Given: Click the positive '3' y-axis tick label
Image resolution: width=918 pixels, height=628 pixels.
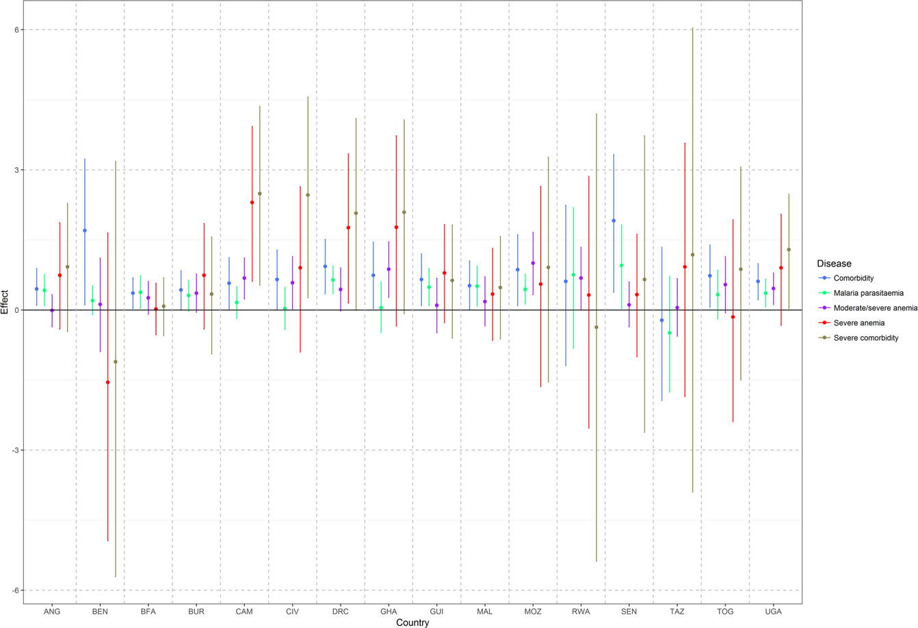Looking at the screenshot, I should point(16,169).
